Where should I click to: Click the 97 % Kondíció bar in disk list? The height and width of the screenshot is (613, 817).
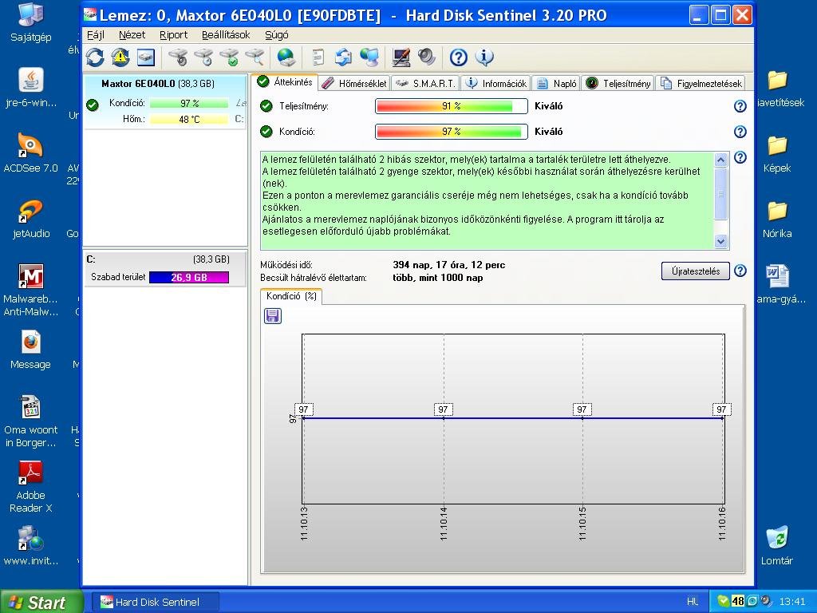[189, 104]
